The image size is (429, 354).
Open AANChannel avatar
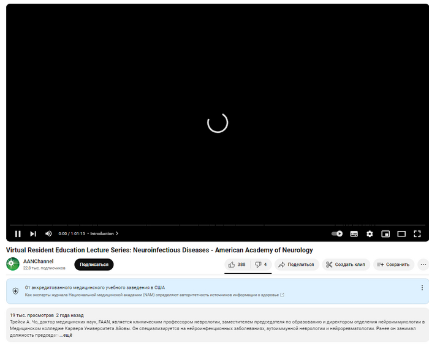coord(13,264)
